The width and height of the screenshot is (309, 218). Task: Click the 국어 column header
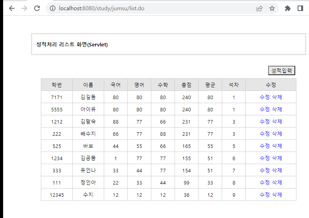pyautogui.click(x=116, y=85)
